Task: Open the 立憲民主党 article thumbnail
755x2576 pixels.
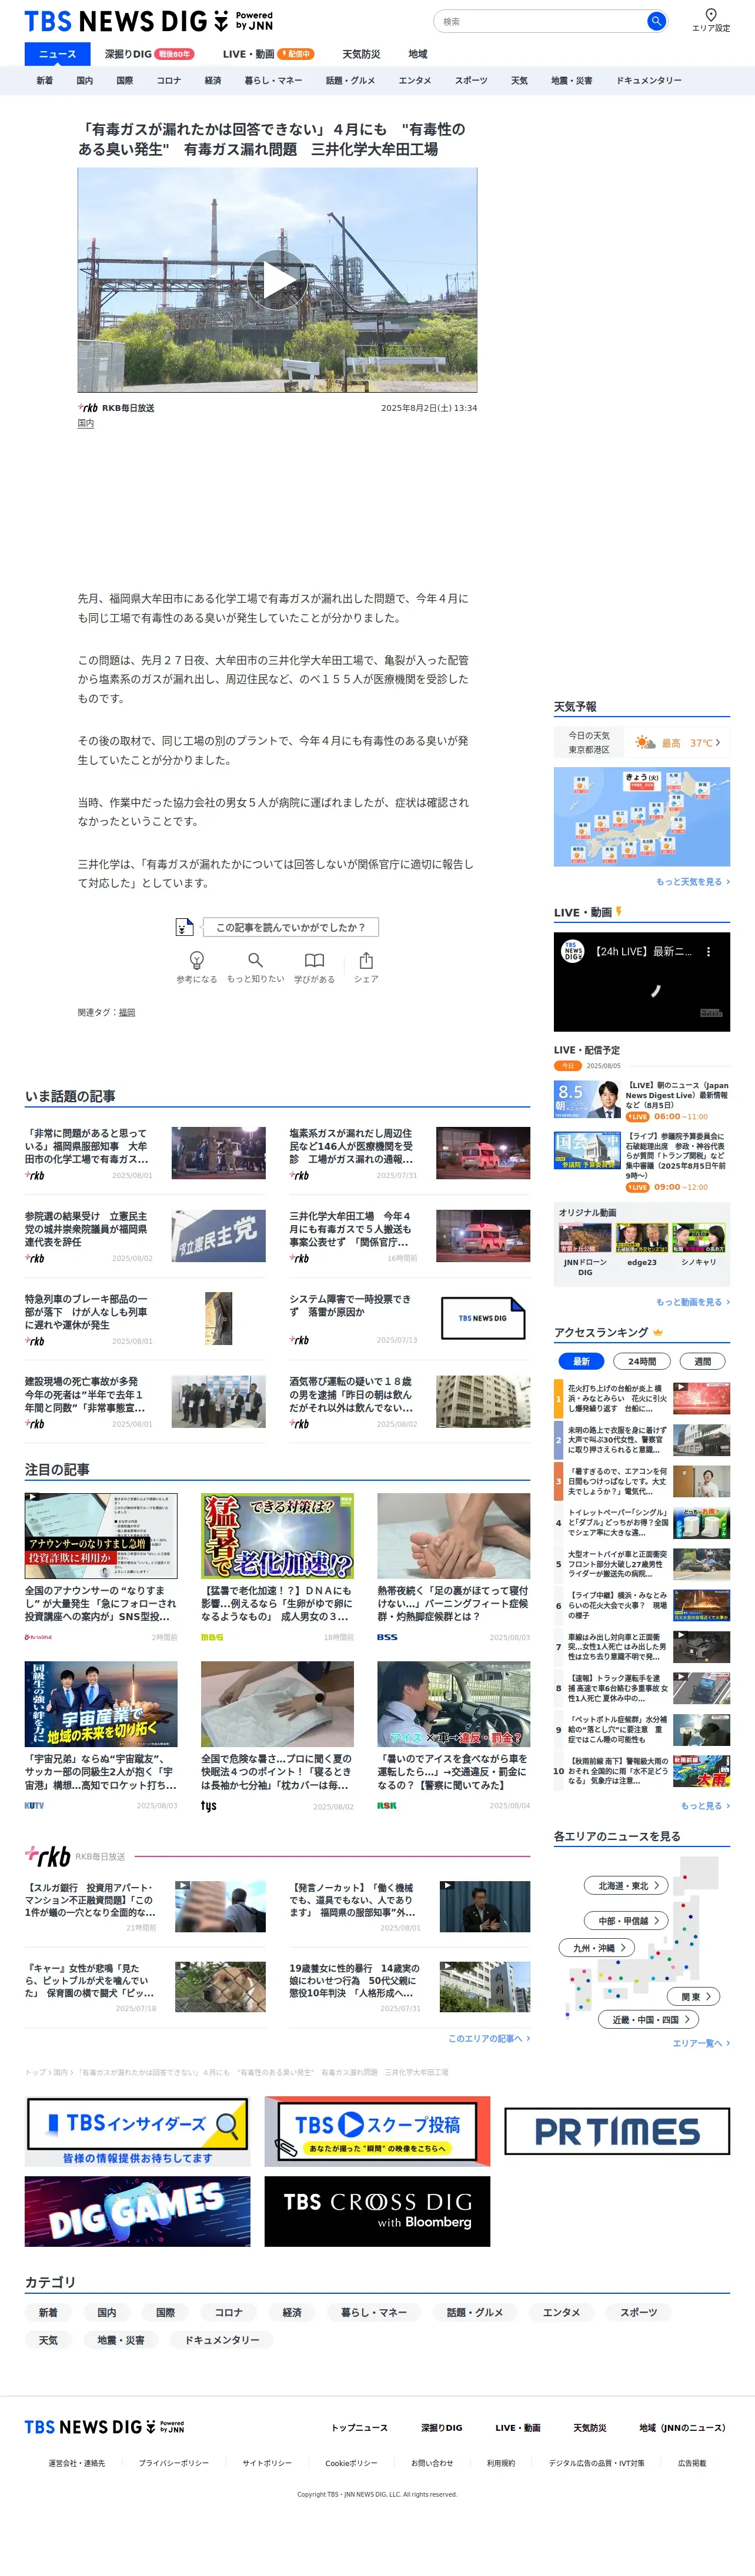Action: click(x=218, y=1235)
